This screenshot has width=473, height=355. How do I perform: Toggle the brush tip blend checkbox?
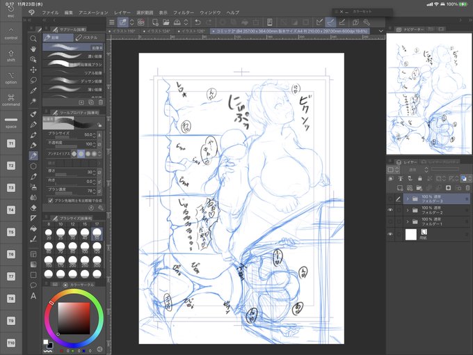click(x=50, y=200)
